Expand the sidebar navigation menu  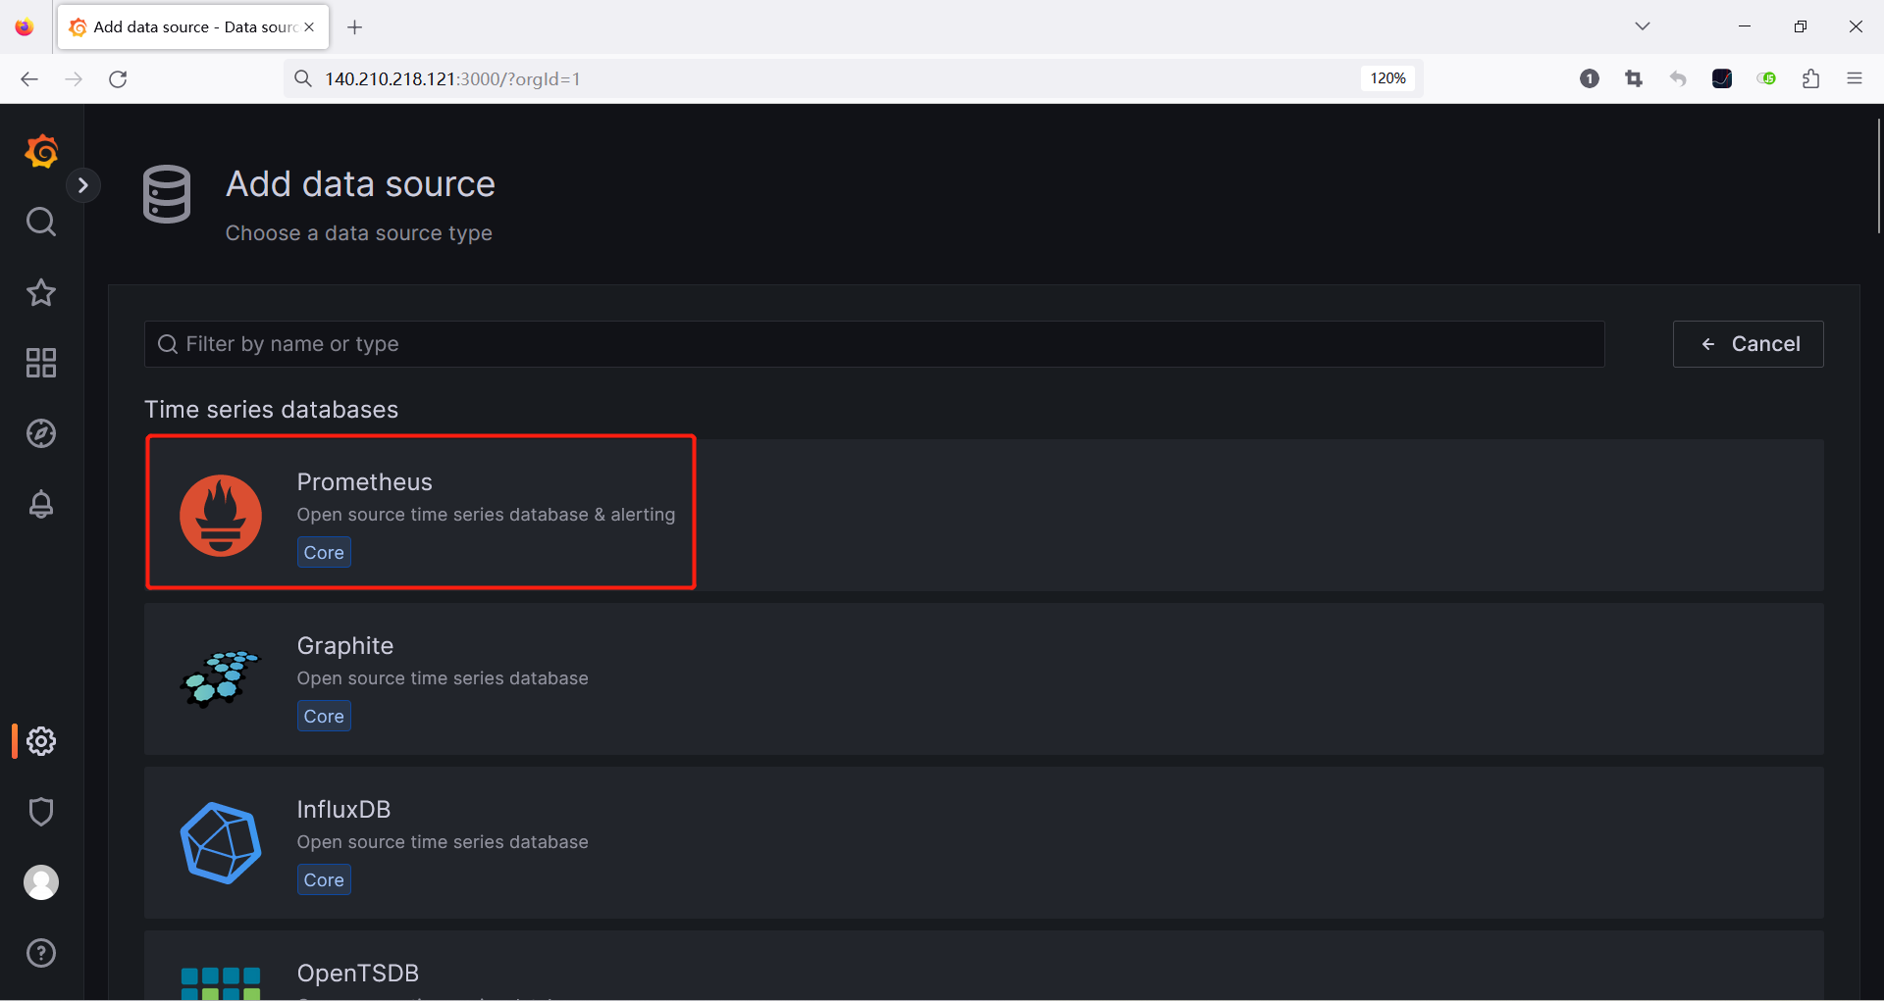(83, 185)
